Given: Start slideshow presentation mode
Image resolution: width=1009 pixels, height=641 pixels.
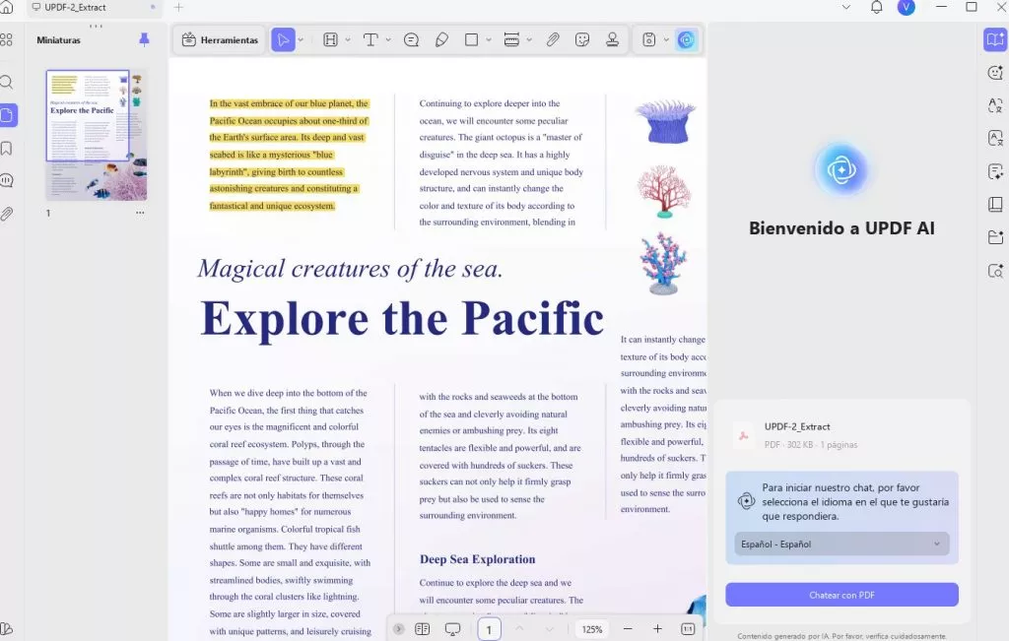Looking at the screenshot, I should coord(452,629).
